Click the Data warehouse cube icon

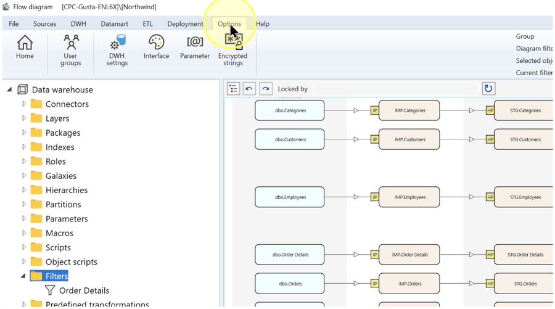click(22, 89)
